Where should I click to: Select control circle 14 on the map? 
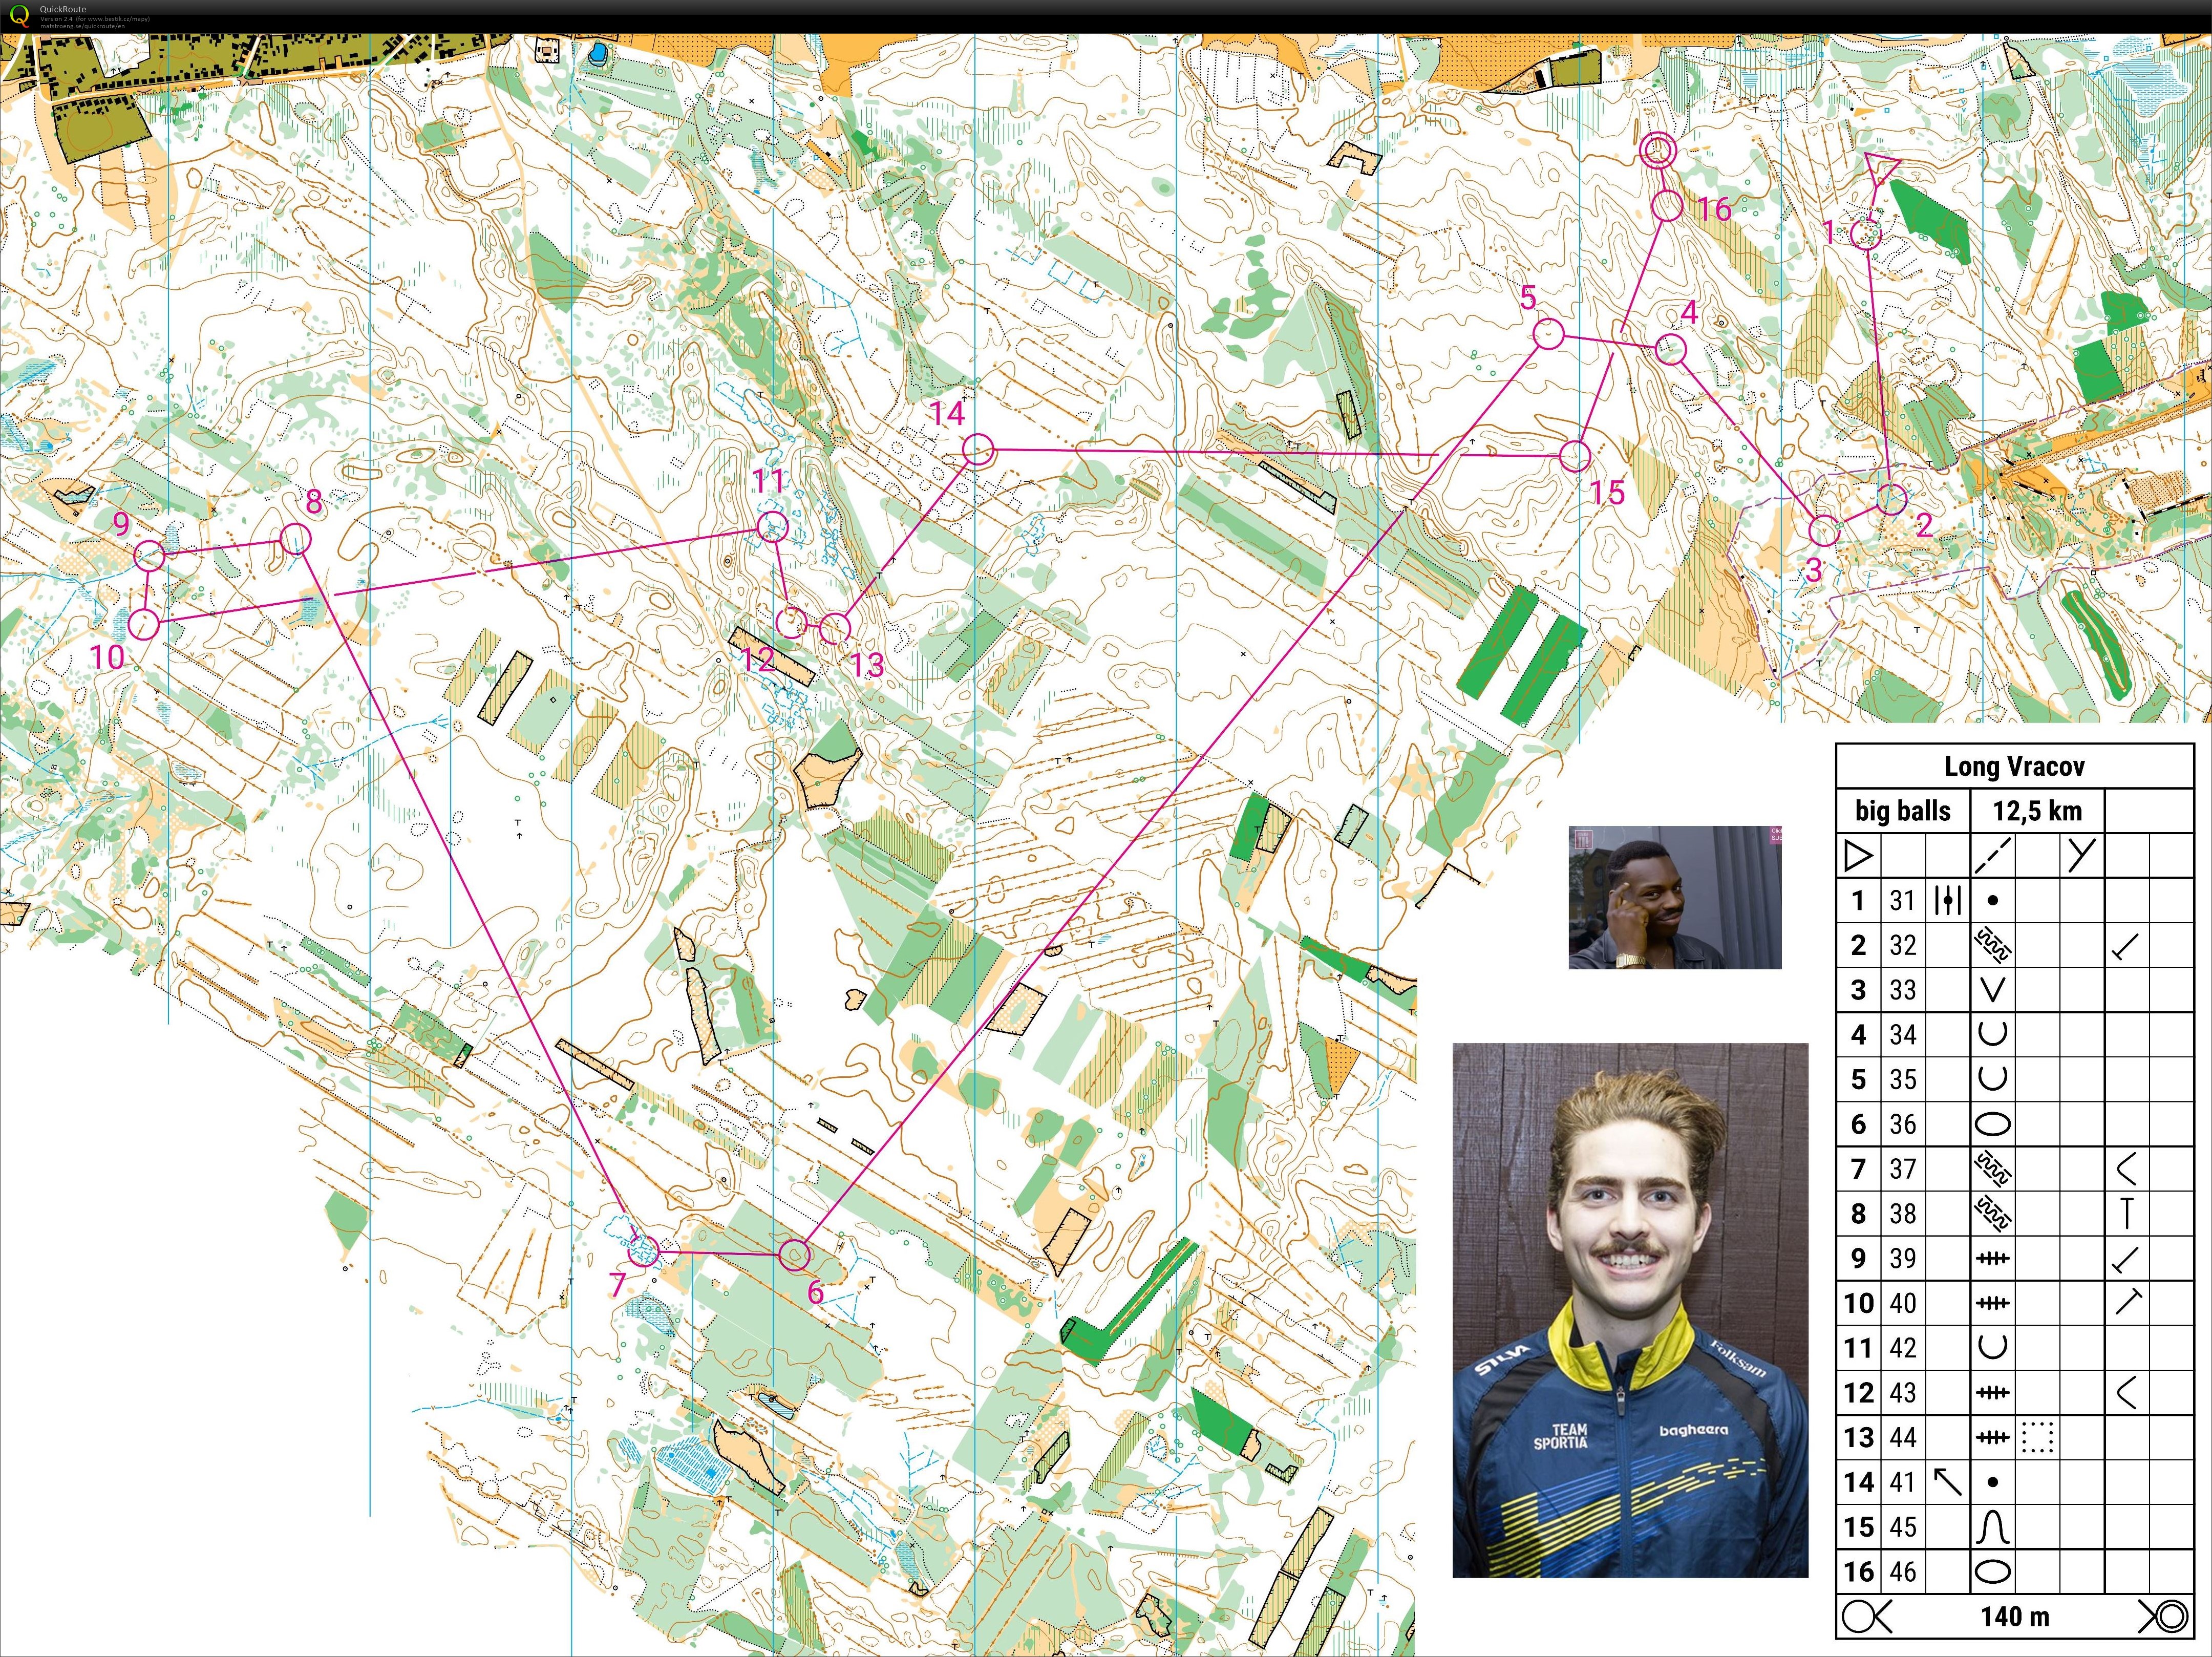pos(978,450)
